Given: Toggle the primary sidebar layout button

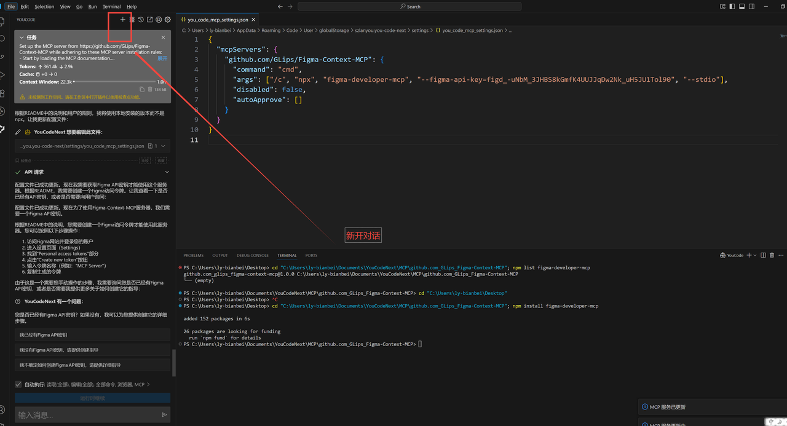Looking at the screenshot, I should (732, 6).
